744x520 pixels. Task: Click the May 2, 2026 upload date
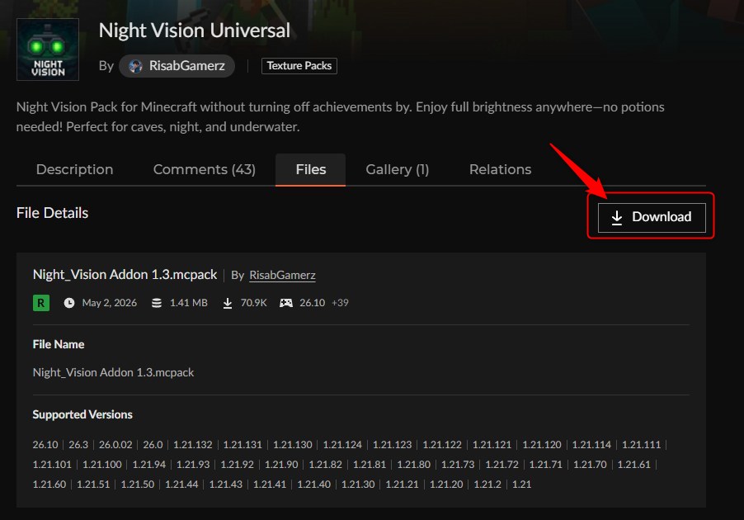click(109, 303)
